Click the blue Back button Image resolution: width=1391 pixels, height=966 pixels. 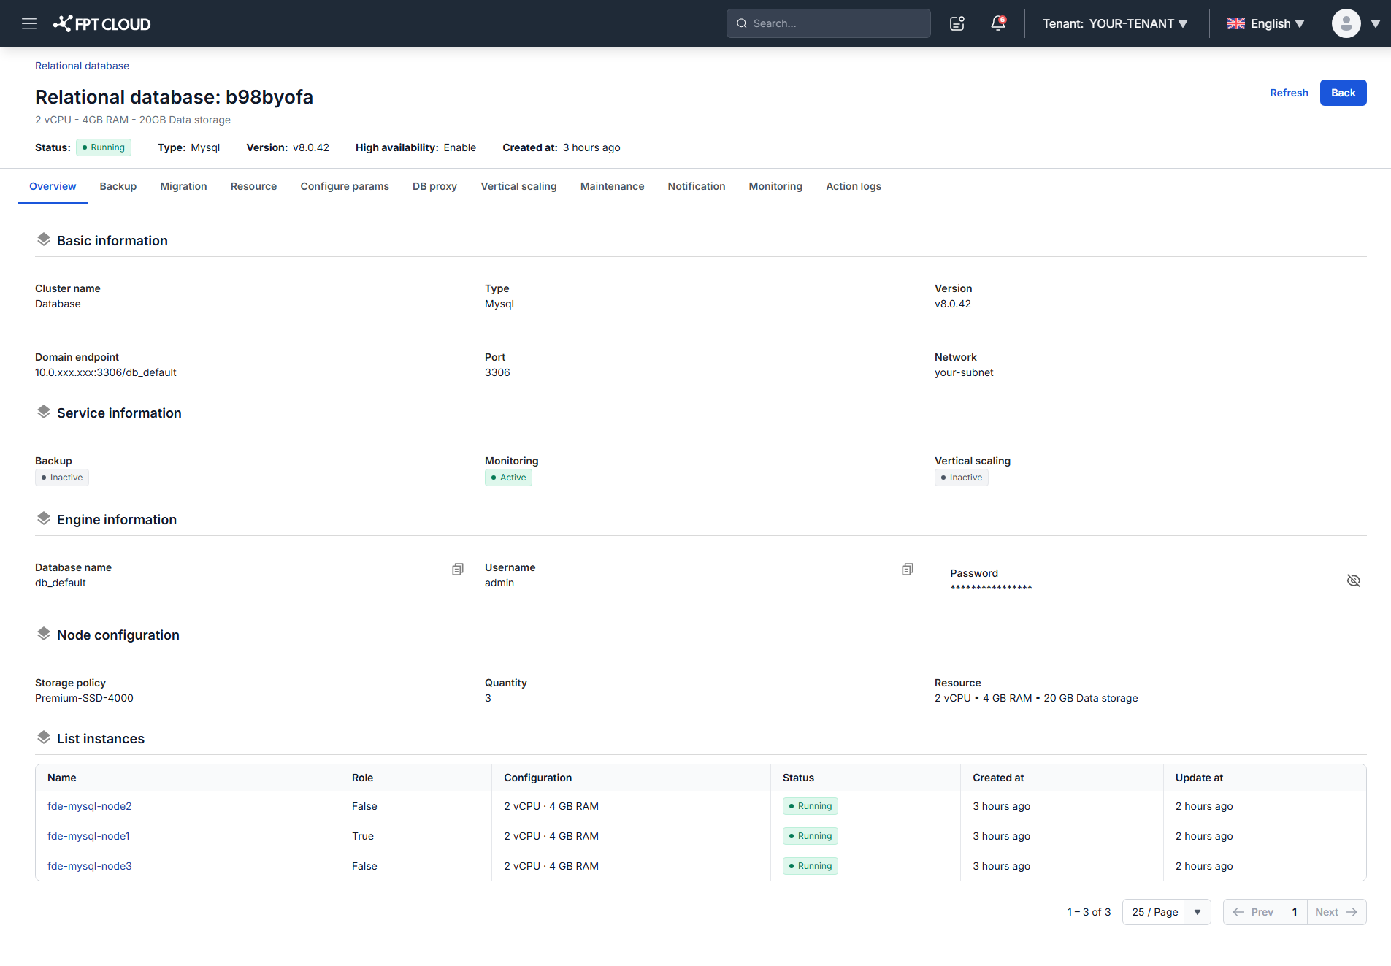tap(1343, 93)
